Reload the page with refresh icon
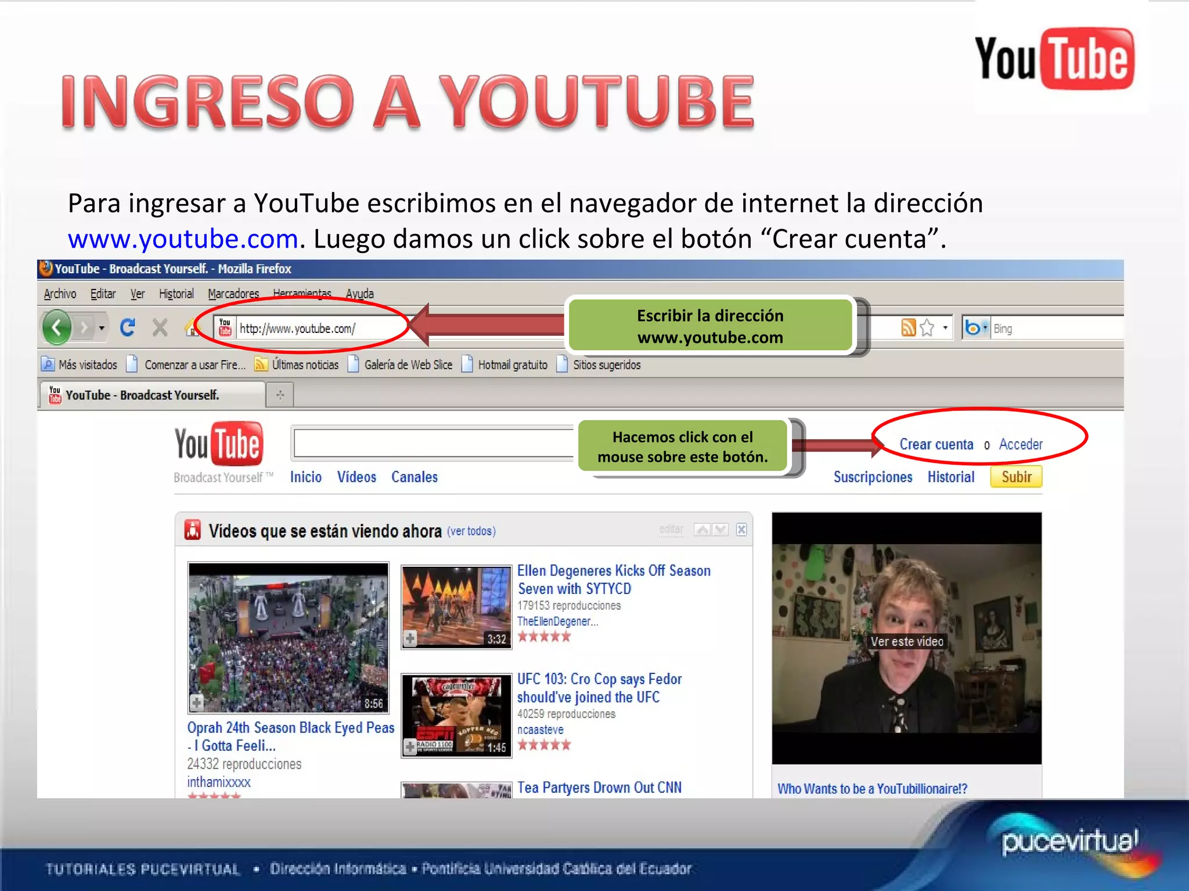 128,328
